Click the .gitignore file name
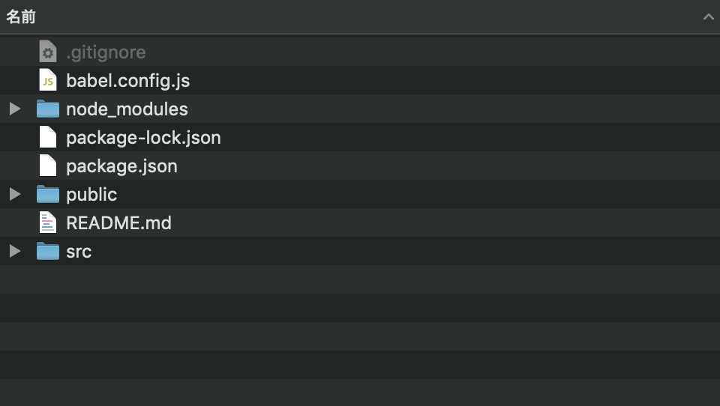Screen dimensions: 720x406 point(106,52)
